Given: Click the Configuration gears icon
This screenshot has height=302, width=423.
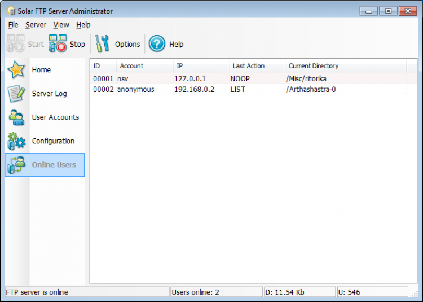Looking at the screenshot, I should pyautogui.click(x=16, y=141).
